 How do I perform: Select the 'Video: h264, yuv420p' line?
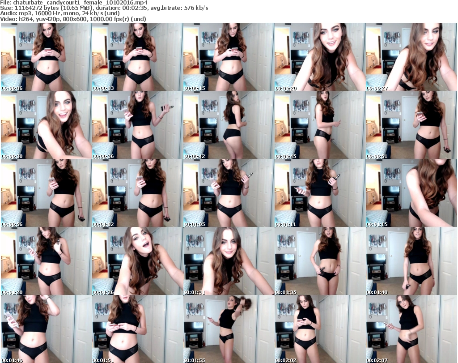coord(73,19)
